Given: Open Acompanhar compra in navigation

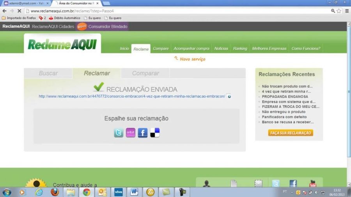Looking at the screenshot, I should (x=191, y=48).
